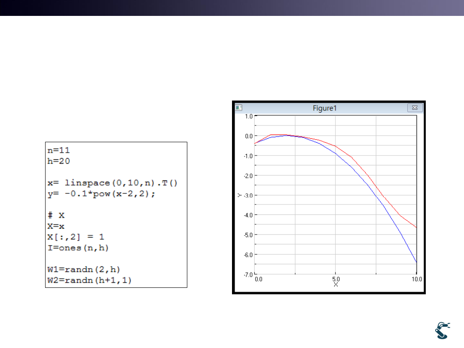Click the code line n=11
The image size is (464, 348).
(x=58, y=150)
